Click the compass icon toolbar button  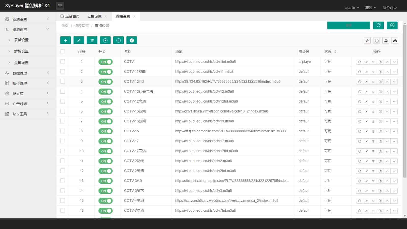[x=132, y=40]
